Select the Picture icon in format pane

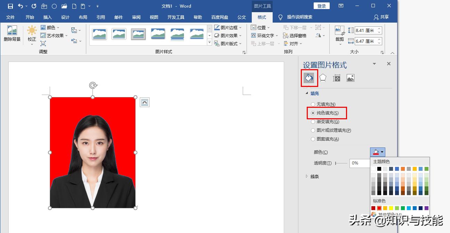[x=351, y=78]
